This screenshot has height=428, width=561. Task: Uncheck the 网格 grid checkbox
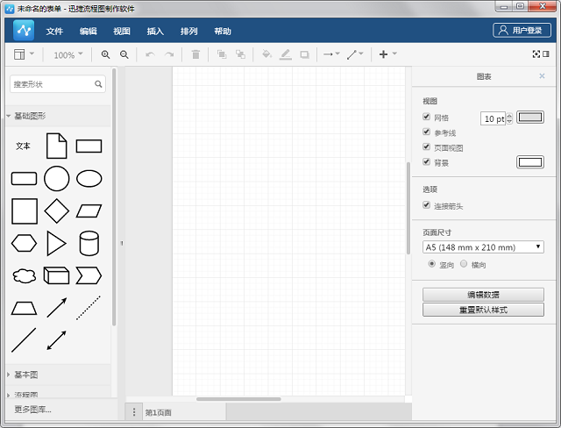tap(426, 117)
